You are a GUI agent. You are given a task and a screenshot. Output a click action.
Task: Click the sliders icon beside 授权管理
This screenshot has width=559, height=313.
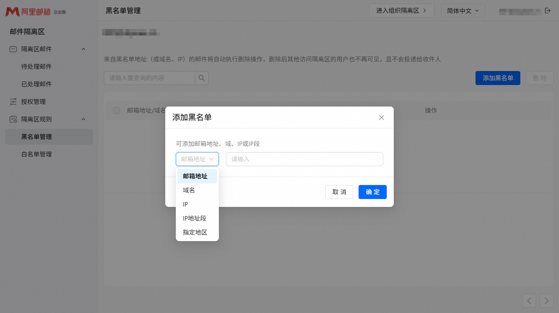click(13, 102)
